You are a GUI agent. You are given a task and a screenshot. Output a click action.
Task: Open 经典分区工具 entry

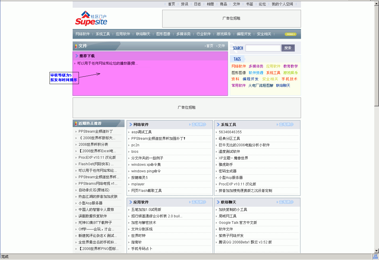pyautogui.click(x=230, y=139)
